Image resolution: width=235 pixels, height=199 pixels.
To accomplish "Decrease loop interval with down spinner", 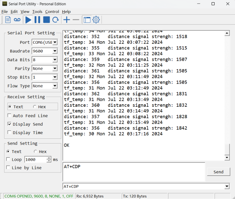I will point(49,161).
